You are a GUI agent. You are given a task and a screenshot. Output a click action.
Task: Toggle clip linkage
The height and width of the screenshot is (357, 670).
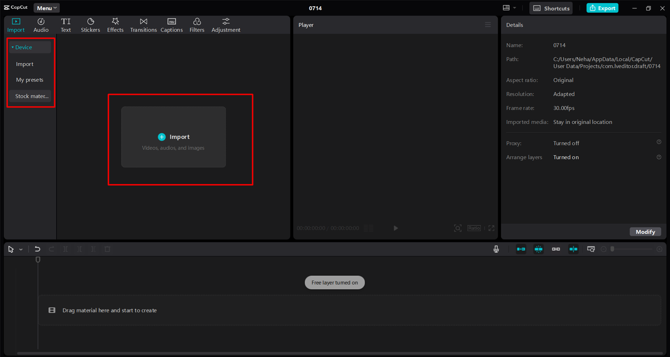coord(556,249)
